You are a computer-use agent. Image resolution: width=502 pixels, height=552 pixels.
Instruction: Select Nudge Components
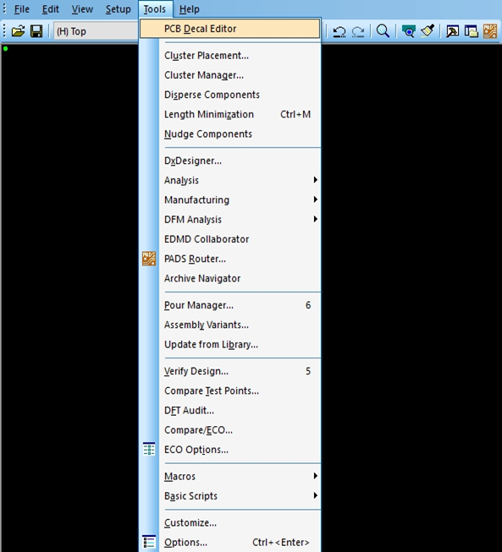coord(230,134)
